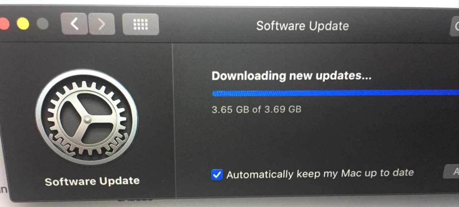Click the Software Update label below gear
Screen dimensions: 459x207
(92, 181)
